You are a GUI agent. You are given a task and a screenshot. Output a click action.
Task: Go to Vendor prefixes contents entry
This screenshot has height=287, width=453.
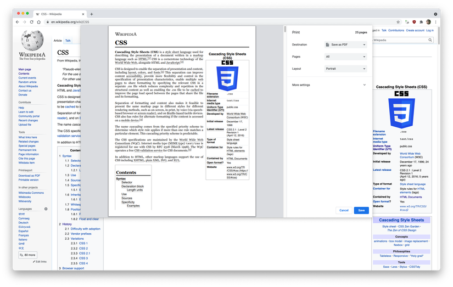click(x=81, y=234)
